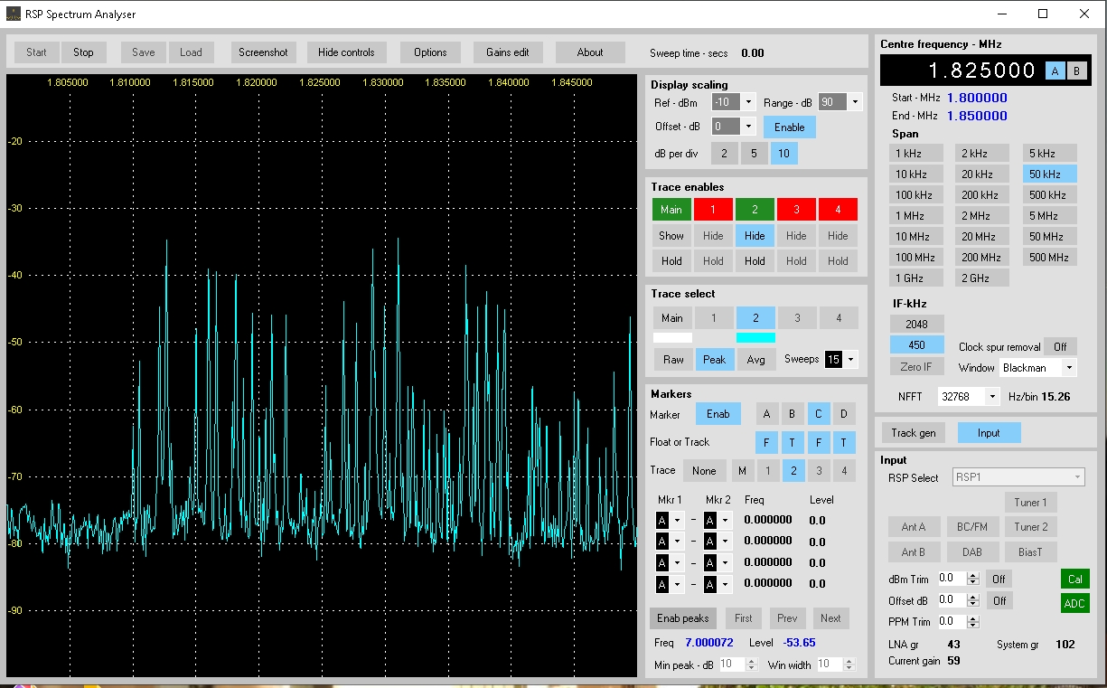Set dB per div to 5

click(754, 154)
